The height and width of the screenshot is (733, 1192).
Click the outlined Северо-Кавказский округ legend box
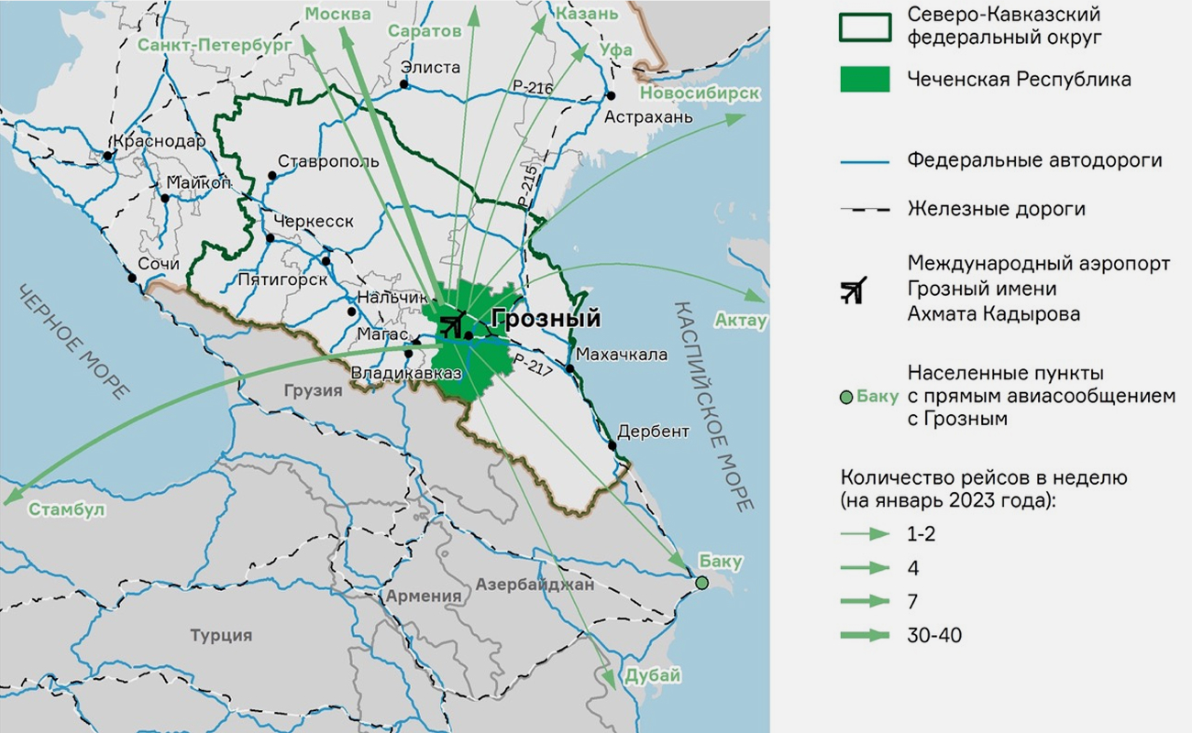coord(866,27)
